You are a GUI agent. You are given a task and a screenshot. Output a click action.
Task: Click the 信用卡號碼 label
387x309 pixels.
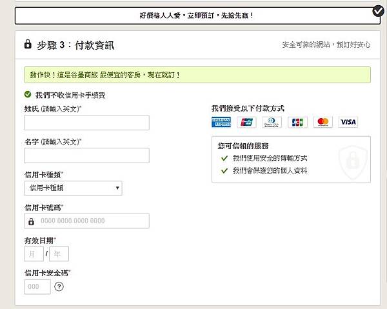point(44,208)
